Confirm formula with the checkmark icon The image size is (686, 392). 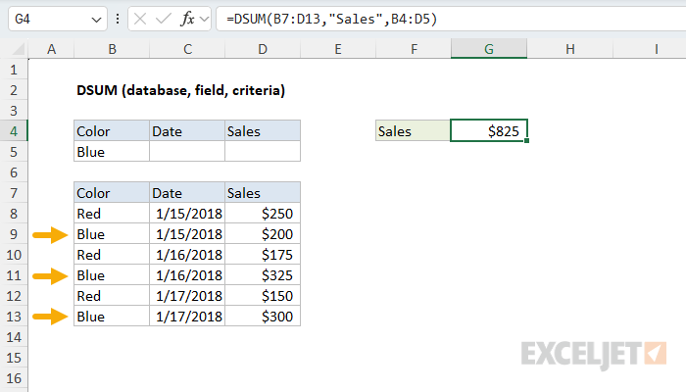164,19
